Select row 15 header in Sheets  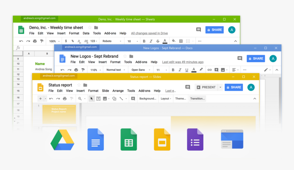[18, 91]
